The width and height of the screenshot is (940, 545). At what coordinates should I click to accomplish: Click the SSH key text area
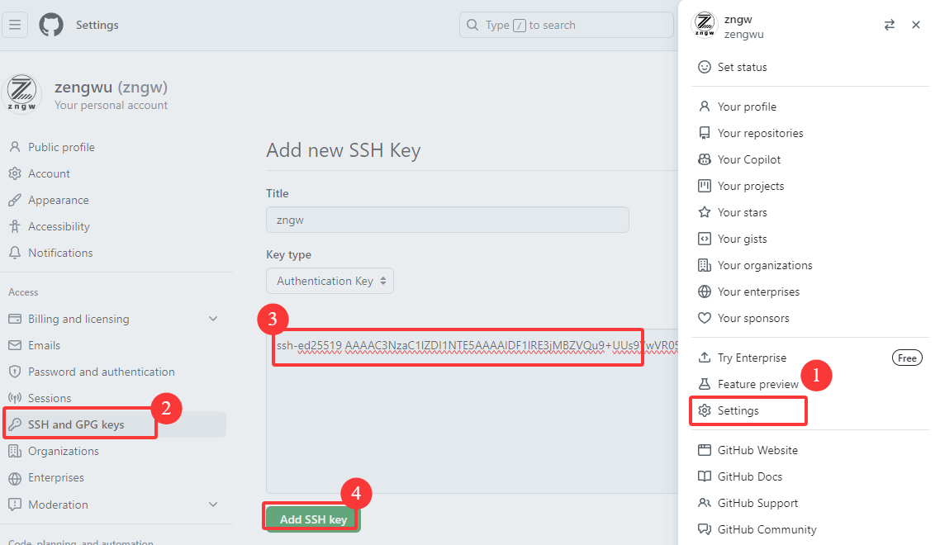[471, 421]
